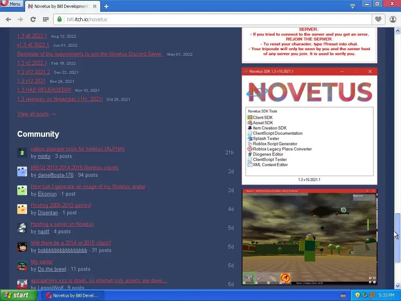
Task: Click the taskbar clock 5:33 PM
Action: [x=386, y=296]
